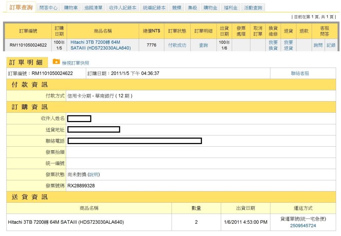Click the 出貨日期 header in top order table
This screenshot has width=341, height=236.
[x=224, y=31]
